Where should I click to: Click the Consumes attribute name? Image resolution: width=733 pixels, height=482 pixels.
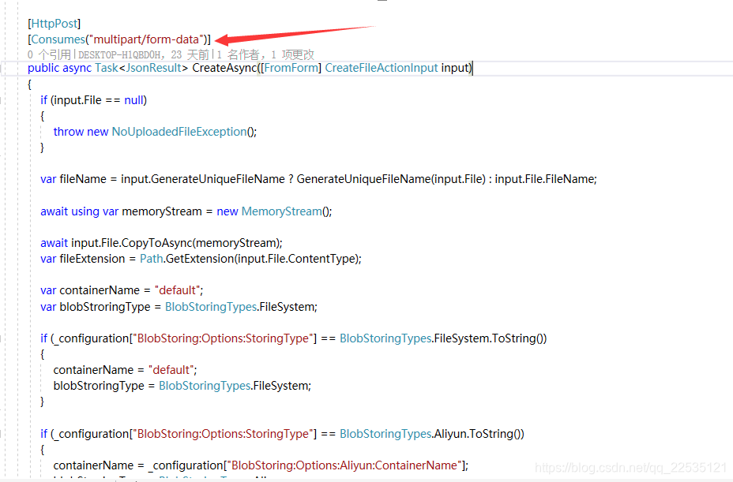pyautogui.click(x=57, y=39)
